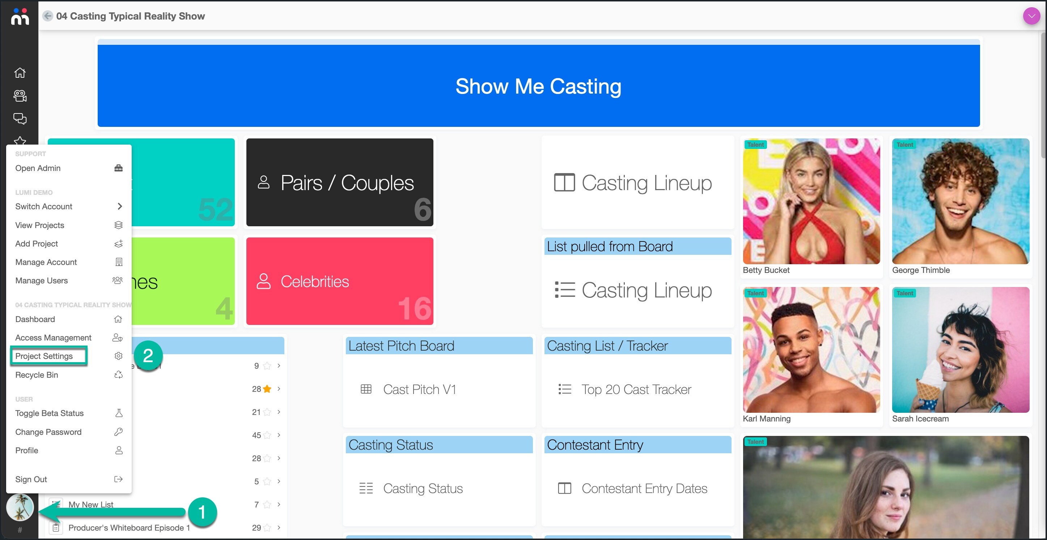Open the Cast Pitch V1 board

click(419, 389)
